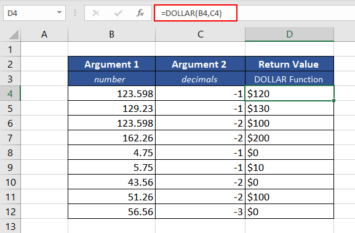This screenshot has height=233, width=355.
Task: Click the Return Value header cell
Action: [289, 64]
